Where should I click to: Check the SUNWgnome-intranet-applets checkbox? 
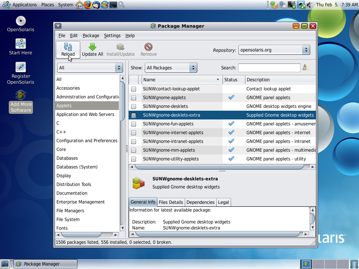coord(134,142)
